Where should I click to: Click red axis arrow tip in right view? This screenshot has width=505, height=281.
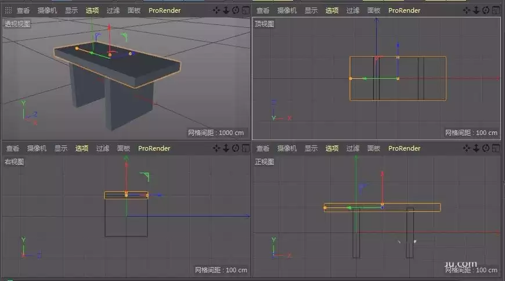(x=127, y=165)
